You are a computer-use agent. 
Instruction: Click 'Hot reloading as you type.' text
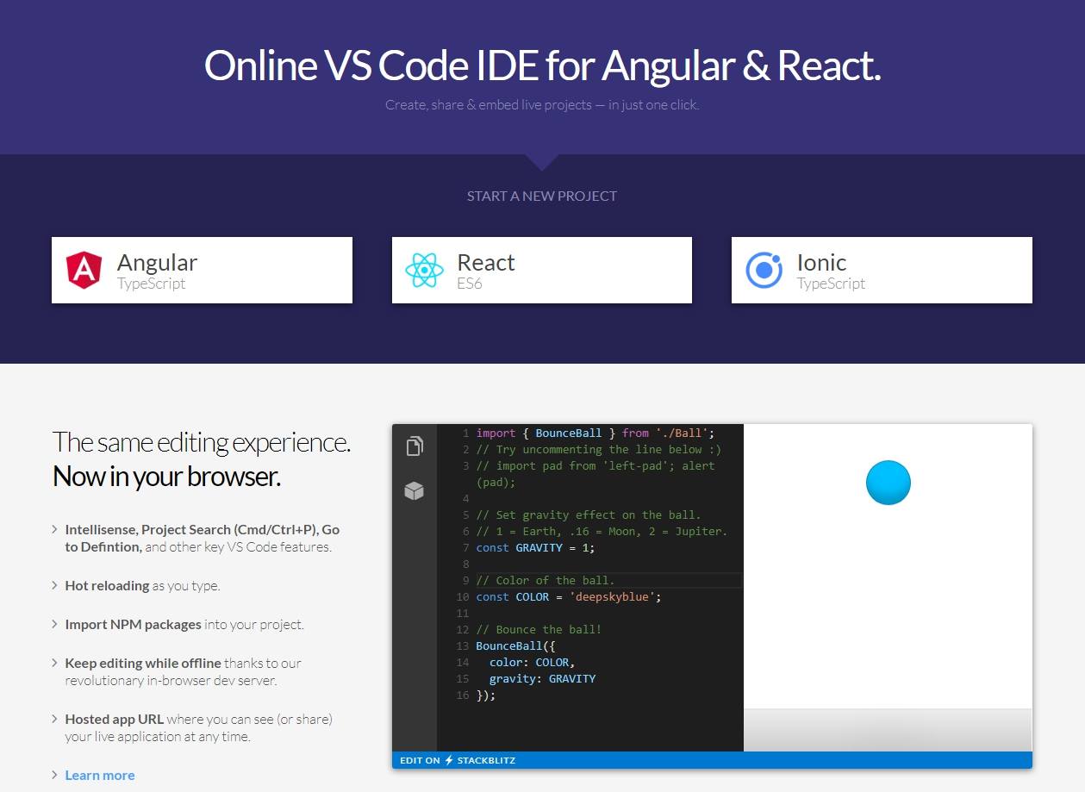click(142, 585)
